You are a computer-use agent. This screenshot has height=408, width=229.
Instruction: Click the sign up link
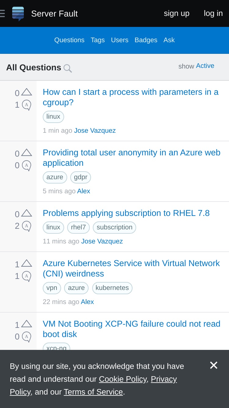pyautogui.click(x=176, y=13)
